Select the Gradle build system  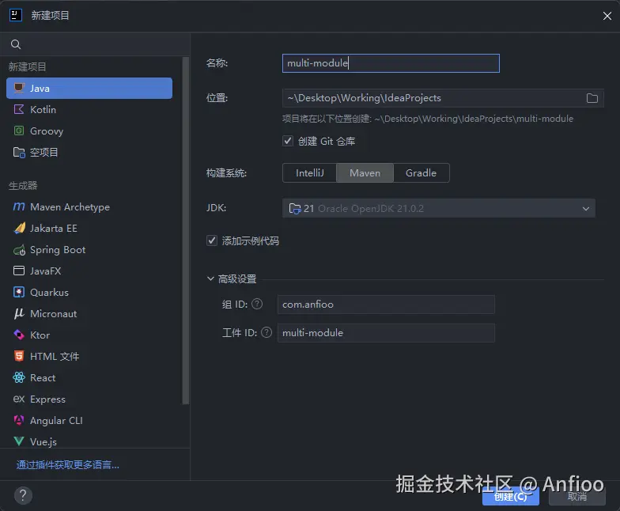(421, 172)
